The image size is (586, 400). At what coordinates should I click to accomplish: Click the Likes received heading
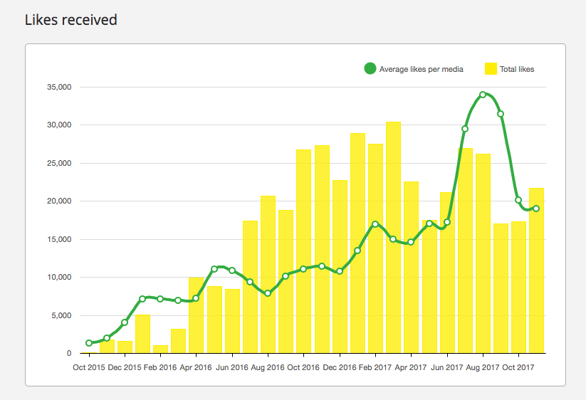[71, 20]
